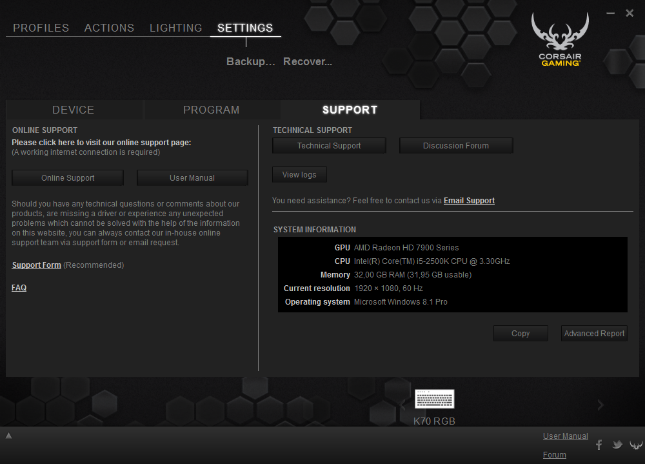Click resolution value 1920 × 1080, 60 Hz
Viewport: 645px width, 464px height.
pos(388,288)
